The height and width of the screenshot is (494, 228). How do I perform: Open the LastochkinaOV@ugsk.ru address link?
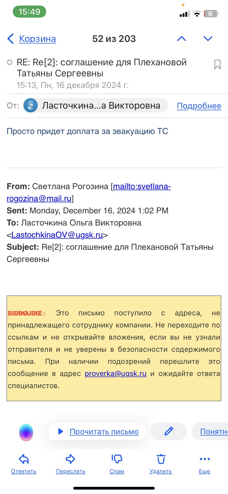[x=57, y=235]
